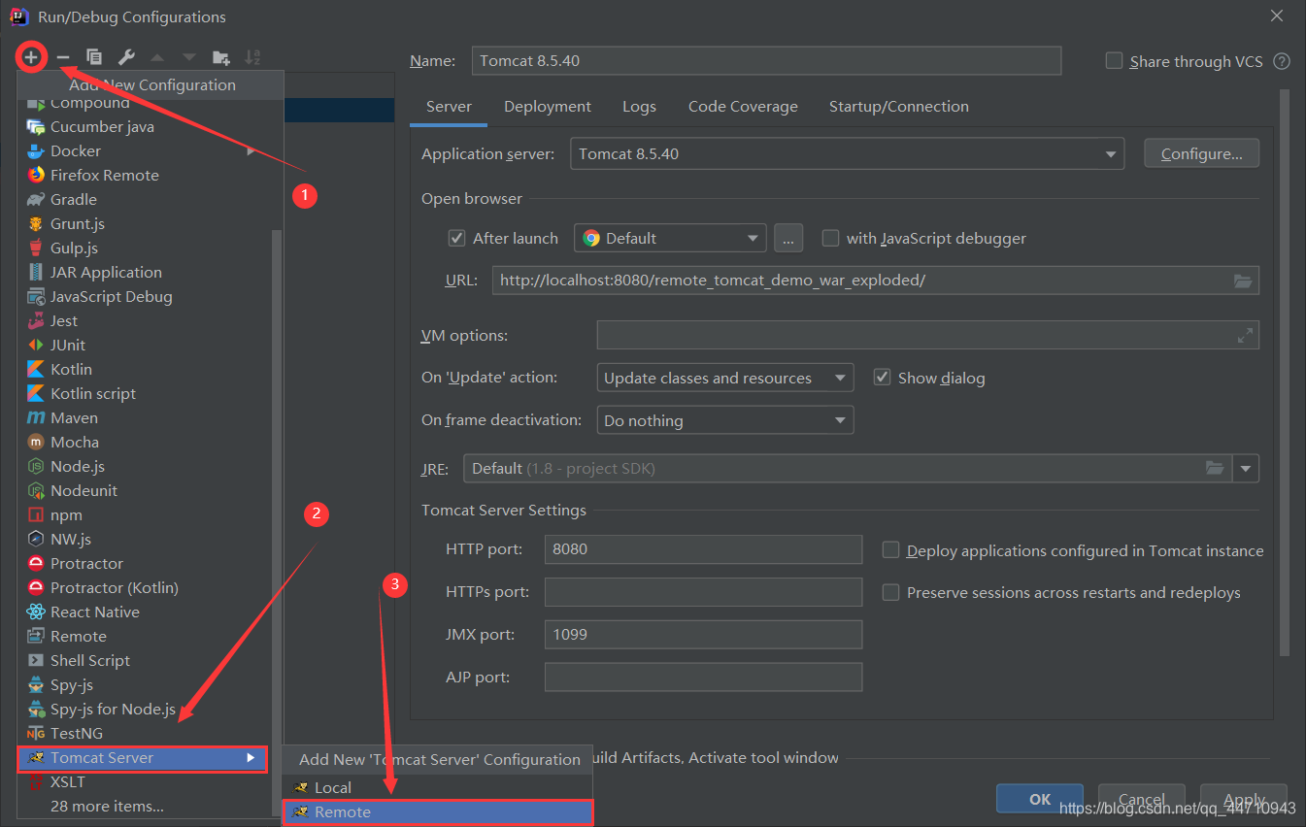Enable the with JavaScript debugger checkbox
Viewport: 1306px width, 827px height.
(830, 238)
